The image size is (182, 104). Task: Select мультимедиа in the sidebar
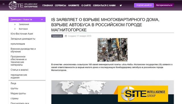18,44
